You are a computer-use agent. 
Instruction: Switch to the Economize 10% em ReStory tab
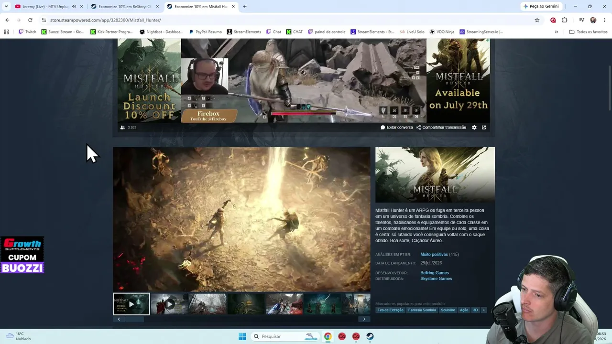124,7
